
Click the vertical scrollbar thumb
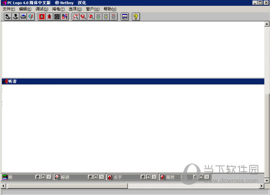click(x=267, y=135)
